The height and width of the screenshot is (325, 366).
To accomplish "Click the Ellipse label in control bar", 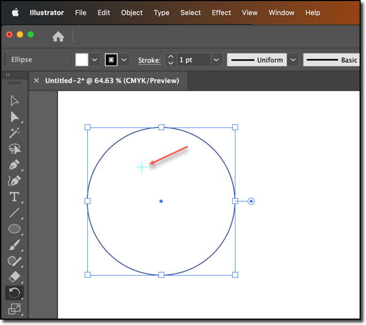I will (x=22, y=59).
